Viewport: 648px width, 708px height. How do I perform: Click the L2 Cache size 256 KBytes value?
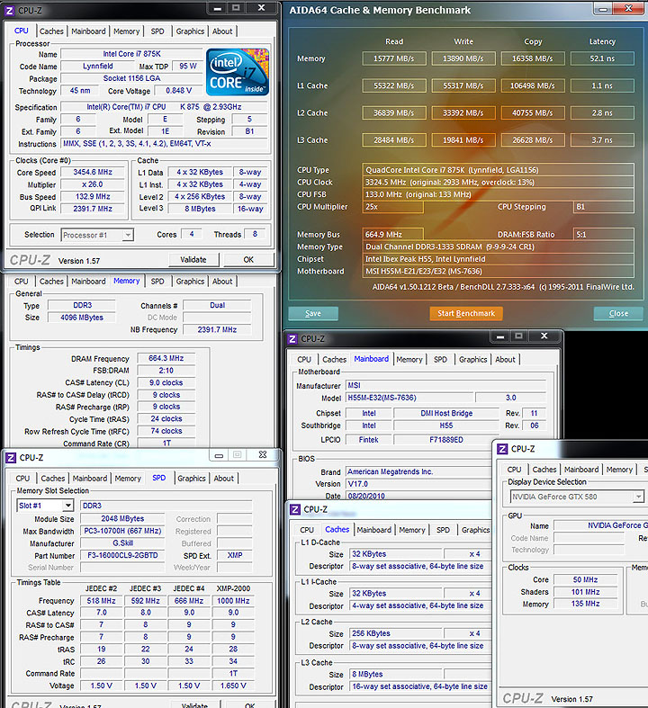tap(396, 633)
